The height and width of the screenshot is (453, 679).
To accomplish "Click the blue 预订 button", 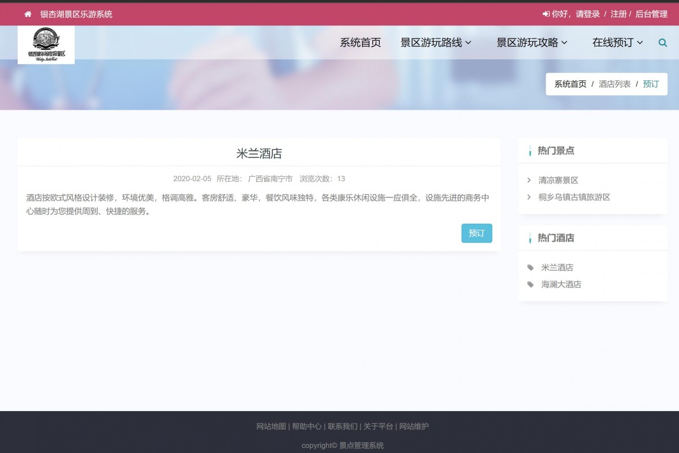I will (x=476, y=233).
